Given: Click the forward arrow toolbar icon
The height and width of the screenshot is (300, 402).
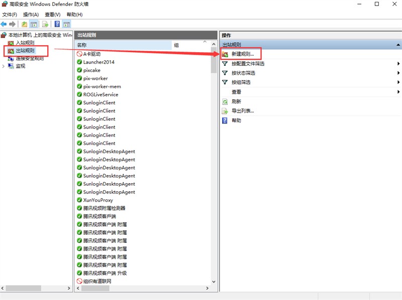Looking at the screenshot, I should [x=13, y=24].
